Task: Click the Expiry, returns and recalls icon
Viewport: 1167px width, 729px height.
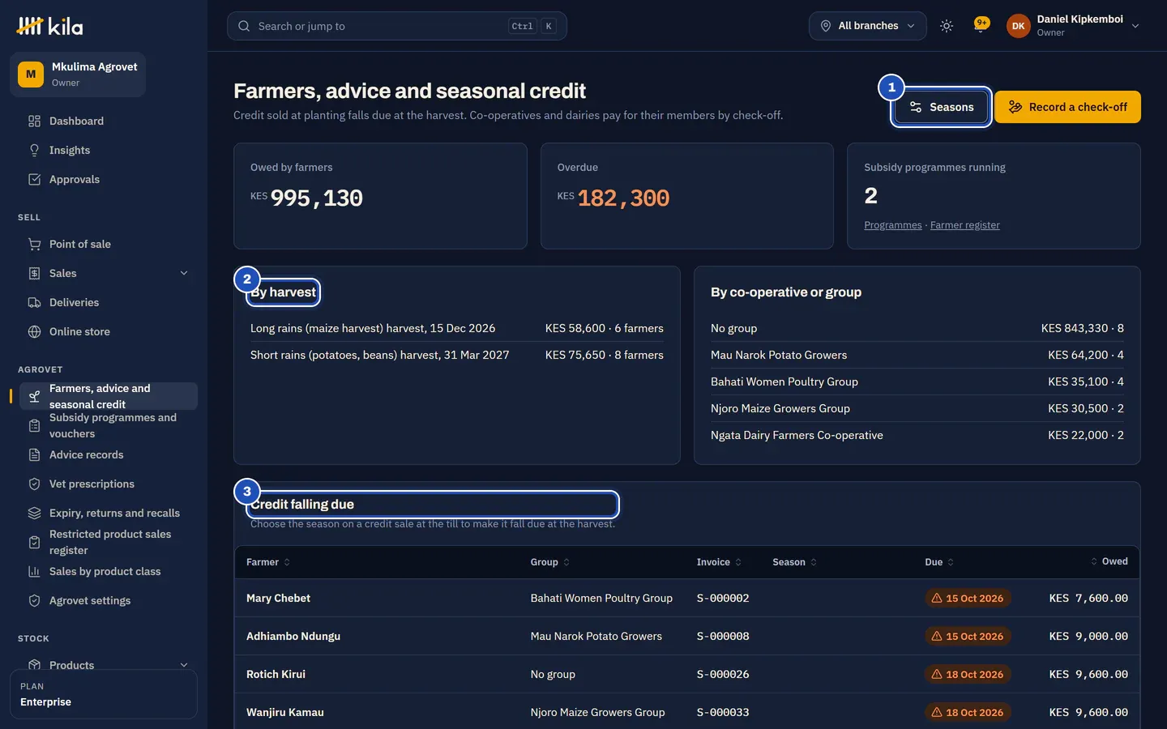Action: (x=34, y=513)
